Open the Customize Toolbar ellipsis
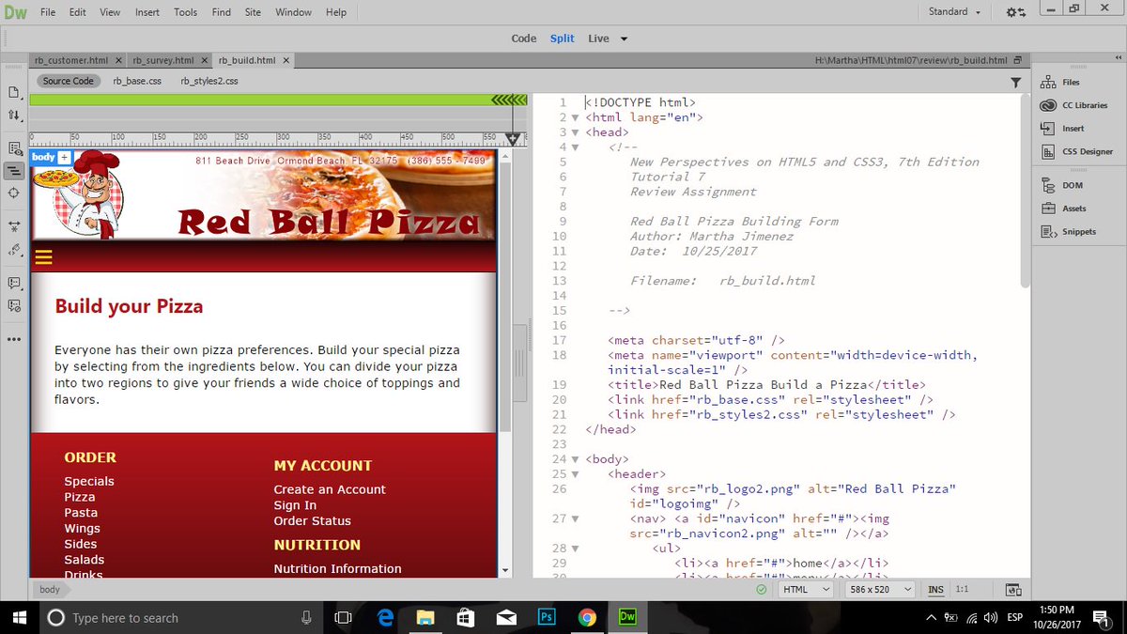This screenshot has height=634, width=1127. pyautogui.click(x=14, y=339)
